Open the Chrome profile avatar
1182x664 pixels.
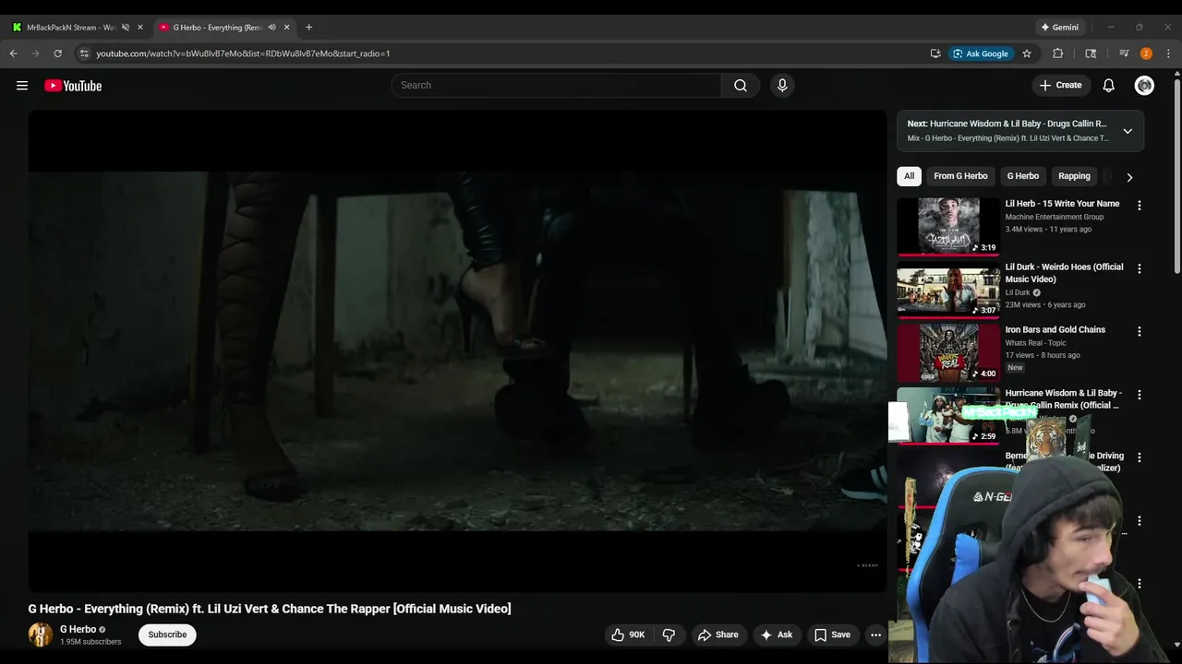(x=1146, y=53)
